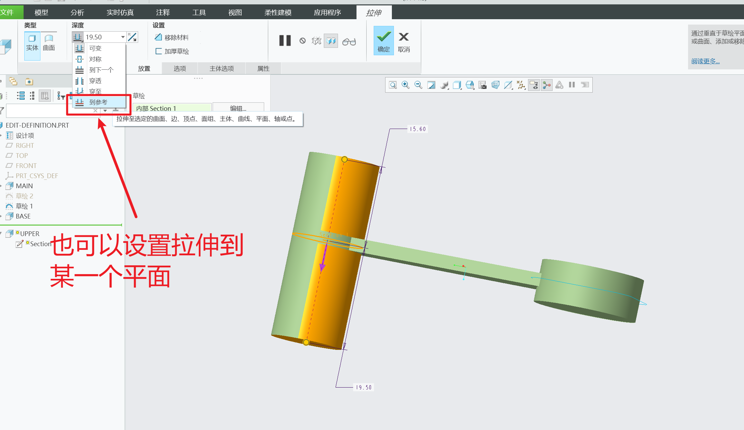
Task: Click the Zoom Out magnifier icon
Action: pyautogui.click(x=418, y=85)
